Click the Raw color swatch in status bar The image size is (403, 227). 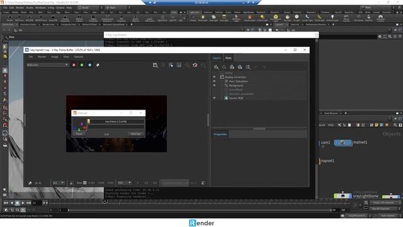(85, 183)
